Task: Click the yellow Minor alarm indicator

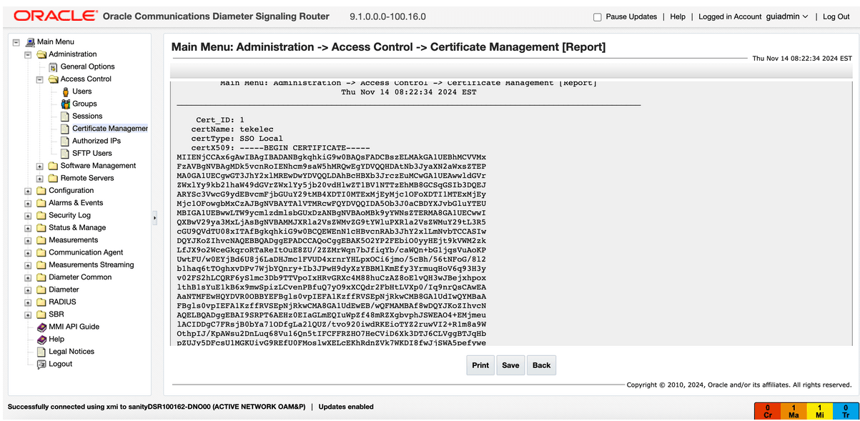Action: point(820,411)
